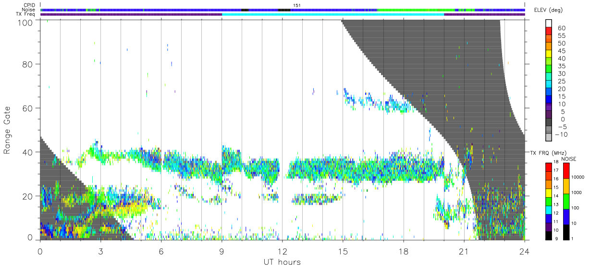Click the 'Range Gate' axis title
590x272 pixels.
tap(7, 130)
